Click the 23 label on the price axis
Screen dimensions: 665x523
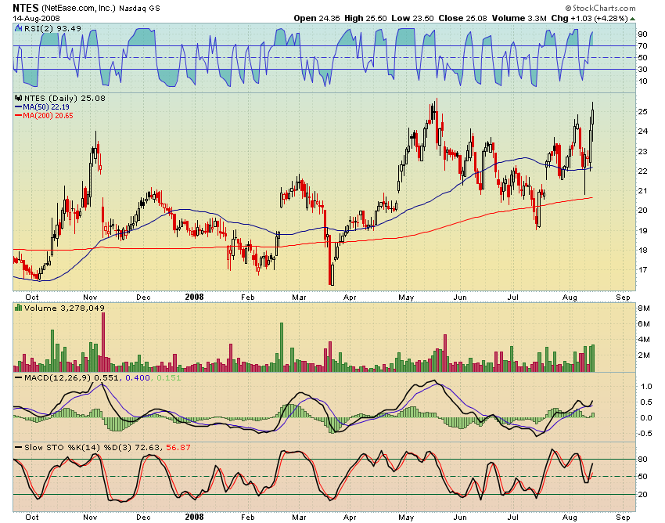642,152
